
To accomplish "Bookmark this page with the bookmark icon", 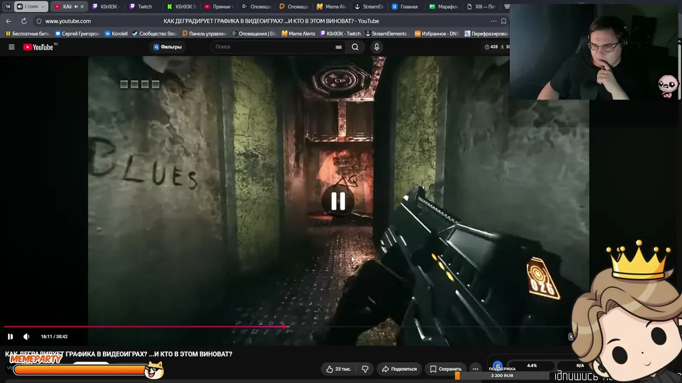I will (504, 21).
